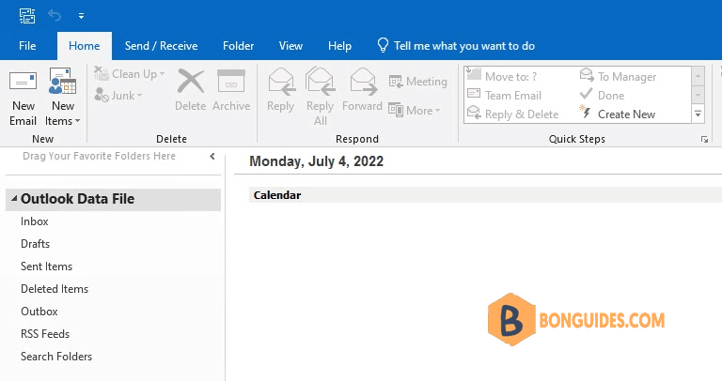Screen dimensions: 722x381
Task: Open the More respond options dropdown
Action: pyautogui.click(x=415, y=111)
